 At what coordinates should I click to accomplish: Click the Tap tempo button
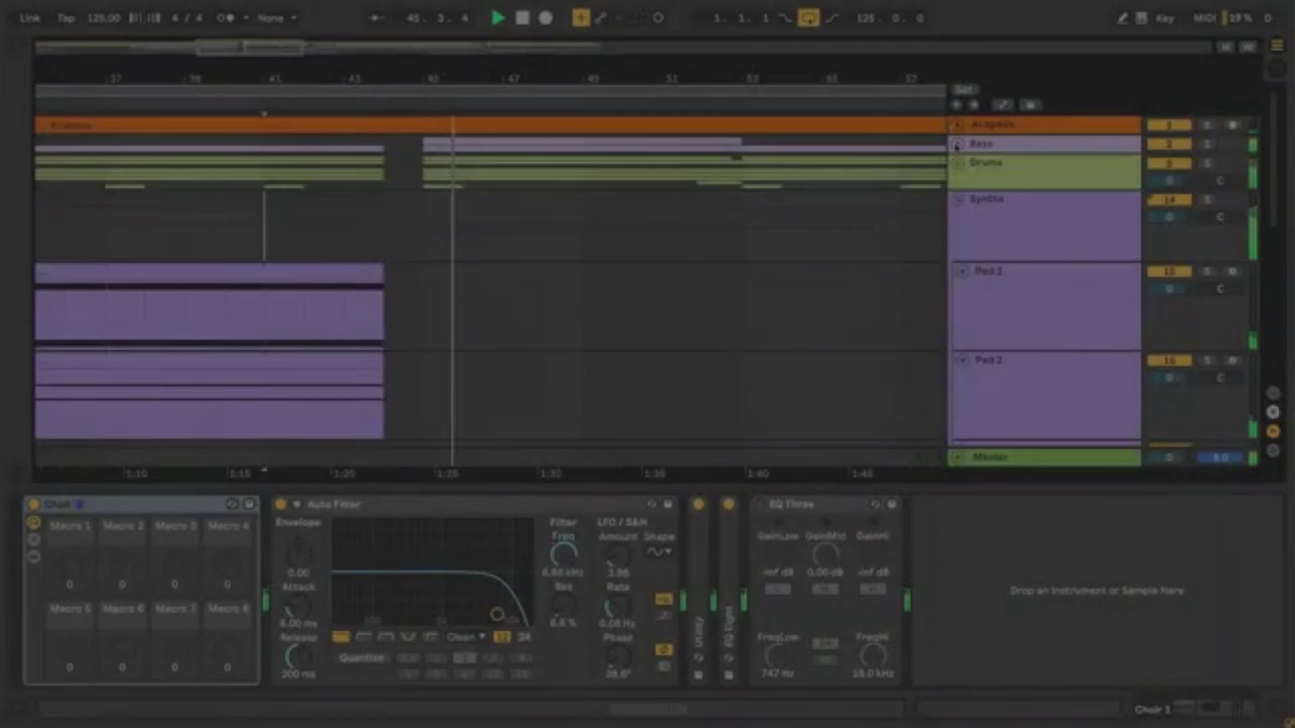pos(65,18)
